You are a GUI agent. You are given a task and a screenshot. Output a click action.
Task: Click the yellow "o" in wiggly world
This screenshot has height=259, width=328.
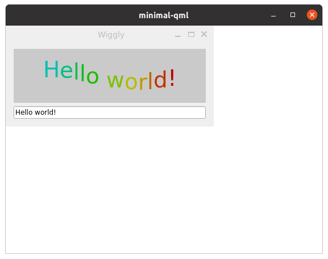pos(131,82)
